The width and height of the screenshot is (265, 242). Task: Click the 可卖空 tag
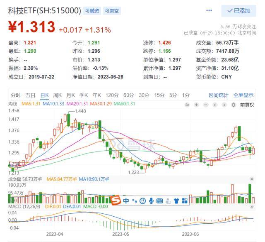[x=112, y=11]
